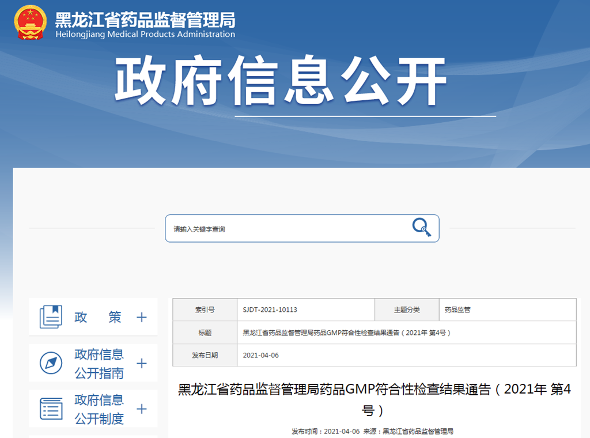Click the 政府信息公开 banner heading

tap(281, 80)
